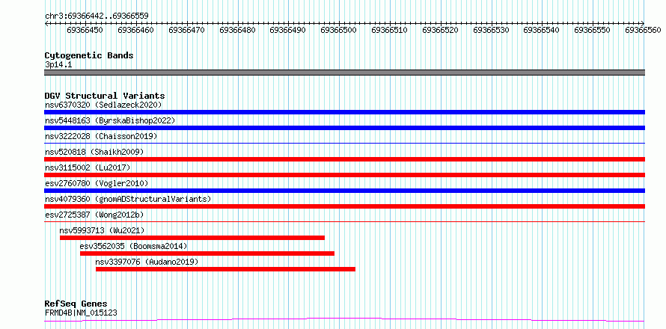
Task: Click the 69366560 ruler tick label
Action: pos(643,31)
